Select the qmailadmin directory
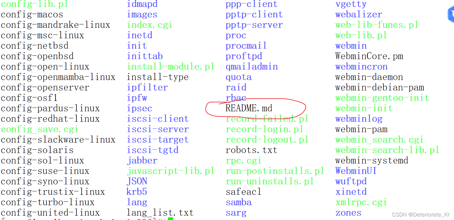 click(x=252, y=67)
